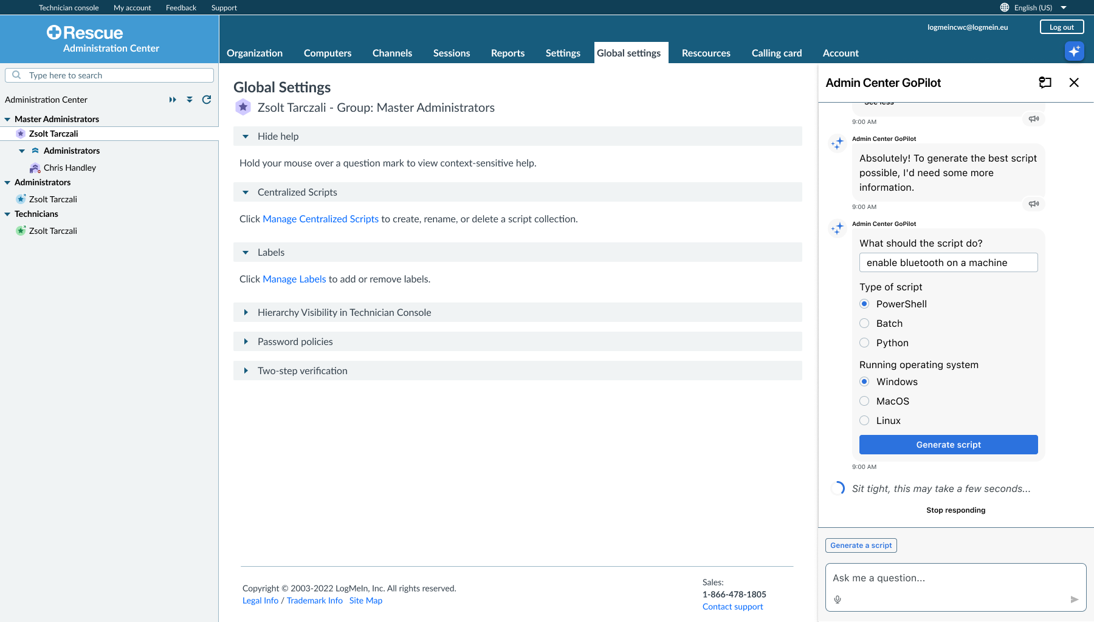The image size is (1094, 622).
Task: Click the 'What should the script do?' input
Action: point(948,262)
